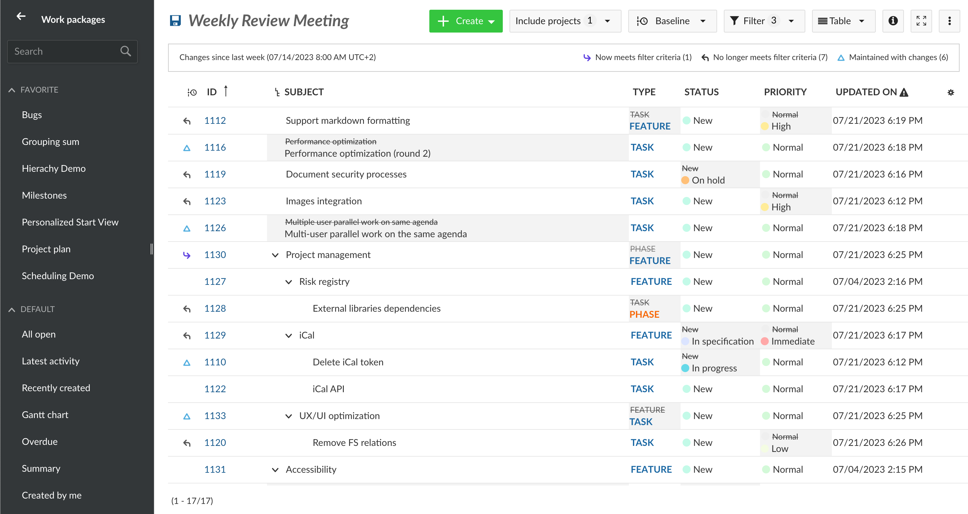Click the settings gear icon on column header

pos(951,92)
